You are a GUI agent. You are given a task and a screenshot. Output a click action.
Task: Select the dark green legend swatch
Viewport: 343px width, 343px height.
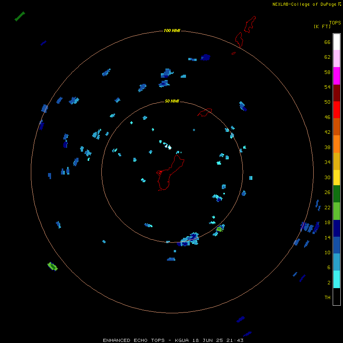click(337, 194)
